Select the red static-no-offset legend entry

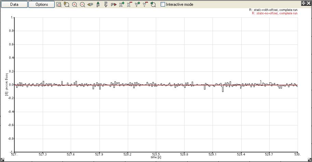274,13
